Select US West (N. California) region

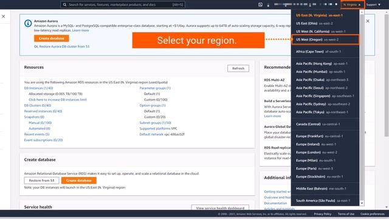320,32
